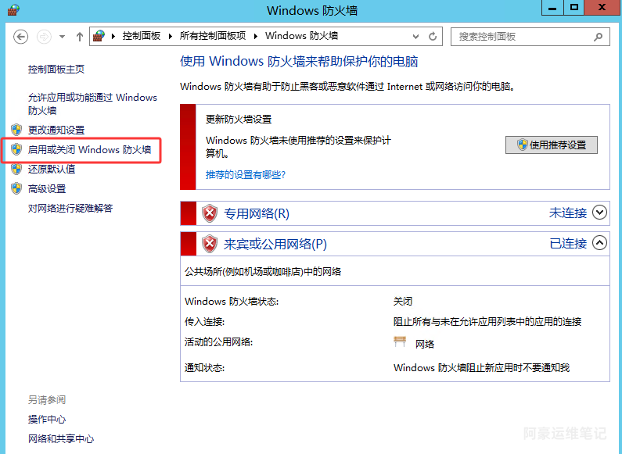This screenshot has height=454, width=622.
Task: Minimize the Windows 防火墙 window
Action: pos(552,8)
